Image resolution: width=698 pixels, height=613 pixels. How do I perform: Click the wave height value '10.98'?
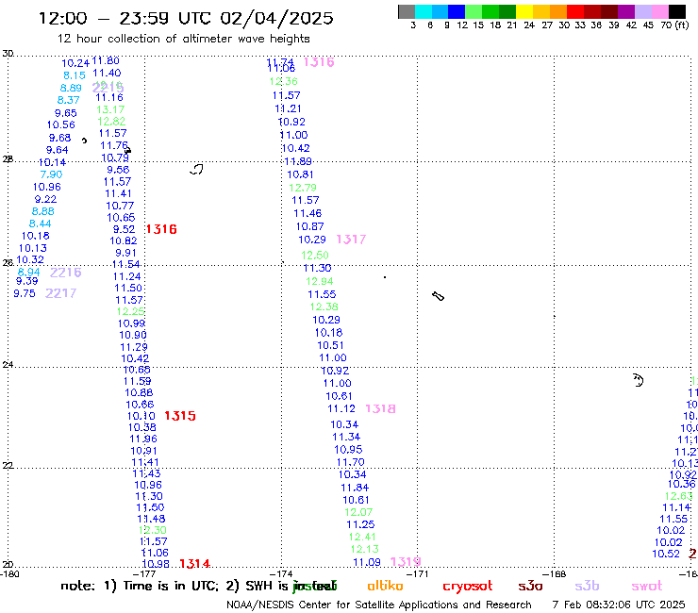coord(156,564)
